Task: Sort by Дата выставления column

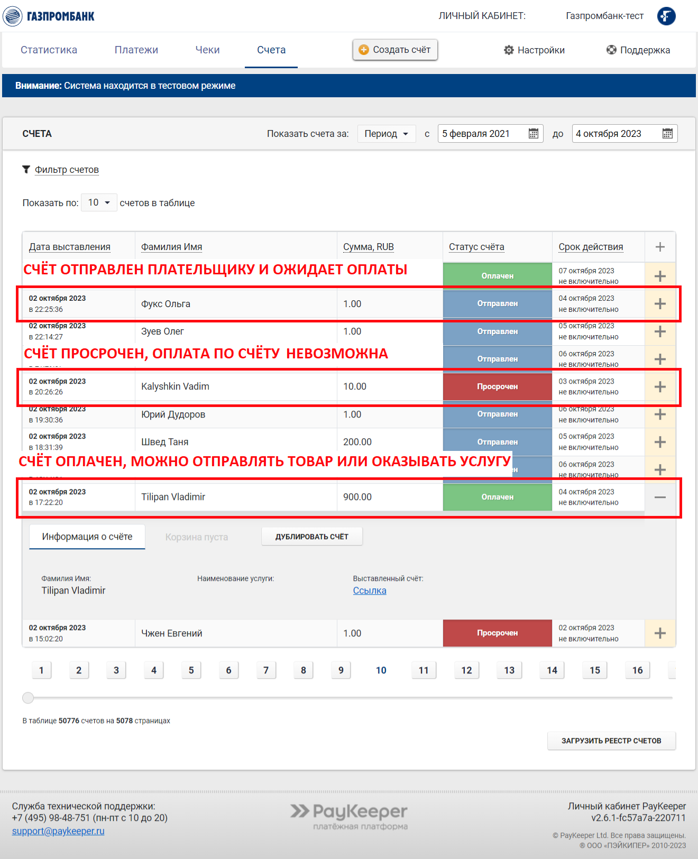Action: click(70, 247)
